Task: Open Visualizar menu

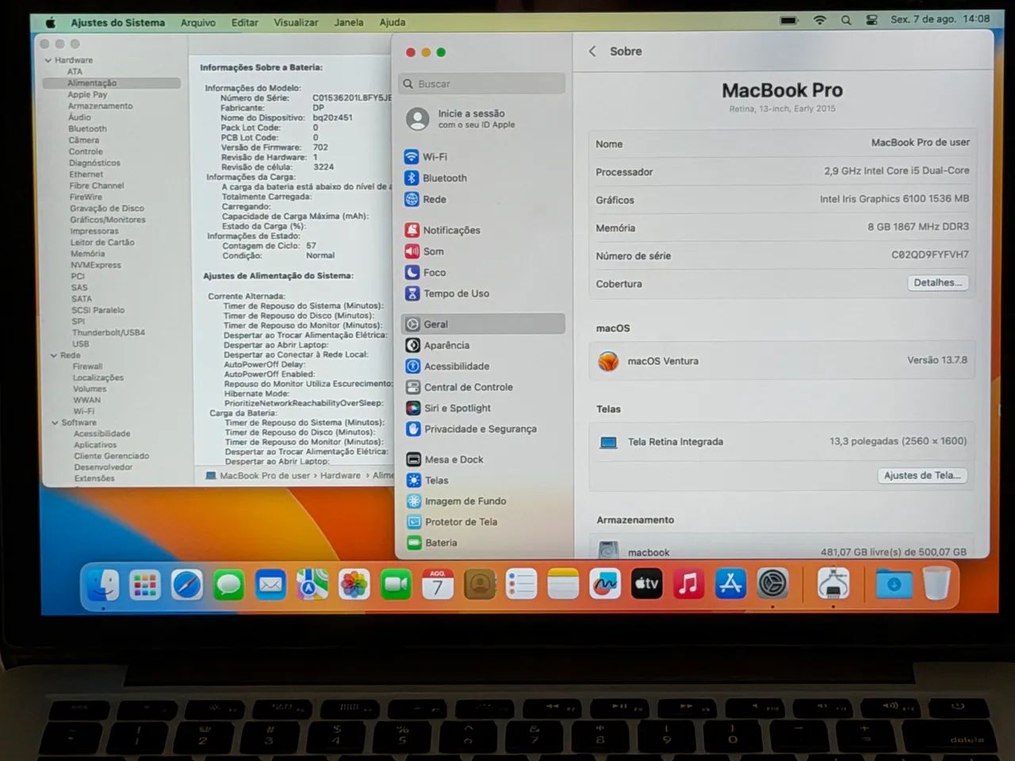Action: coord(296,22)
